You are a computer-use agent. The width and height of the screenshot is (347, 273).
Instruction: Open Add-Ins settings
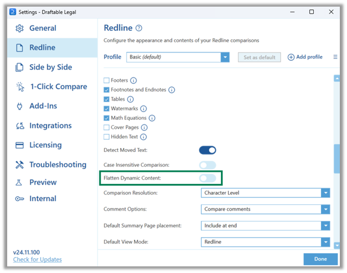pyautogui.click(x=52, y=106)
